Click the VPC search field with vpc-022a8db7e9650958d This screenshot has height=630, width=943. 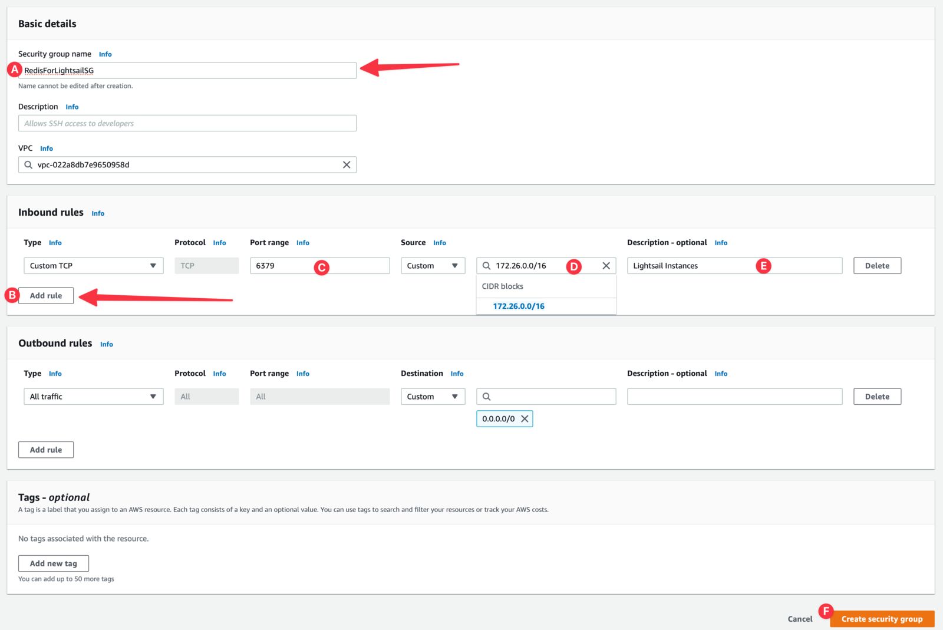[x=187, y=165]
